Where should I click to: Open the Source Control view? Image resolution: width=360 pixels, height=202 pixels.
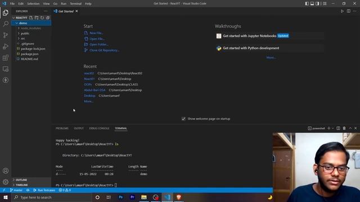pos(6,35)
